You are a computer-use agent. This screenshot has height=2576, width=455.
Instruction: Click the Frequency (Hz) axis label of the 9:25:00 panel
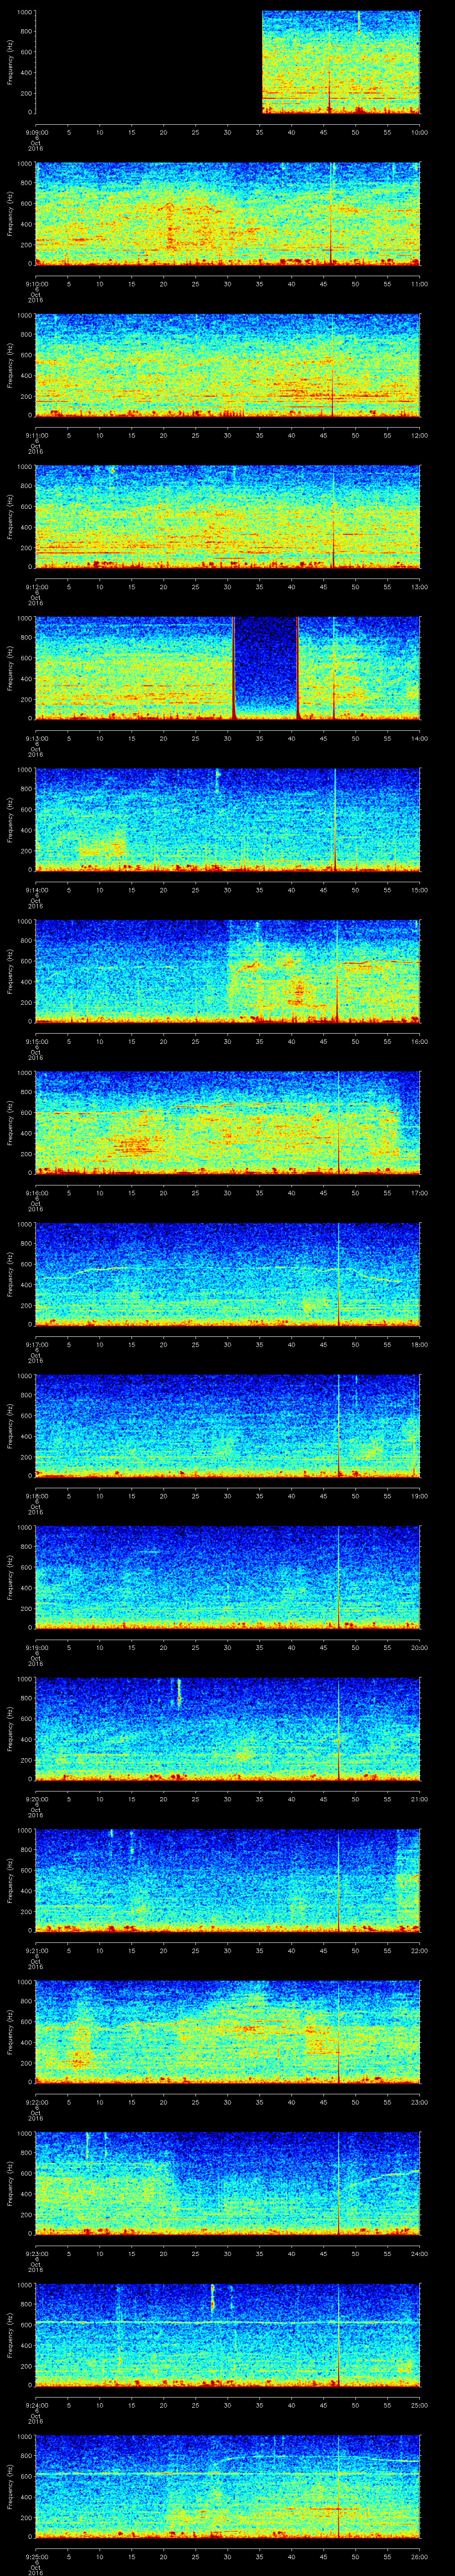tap(10, 2487)
